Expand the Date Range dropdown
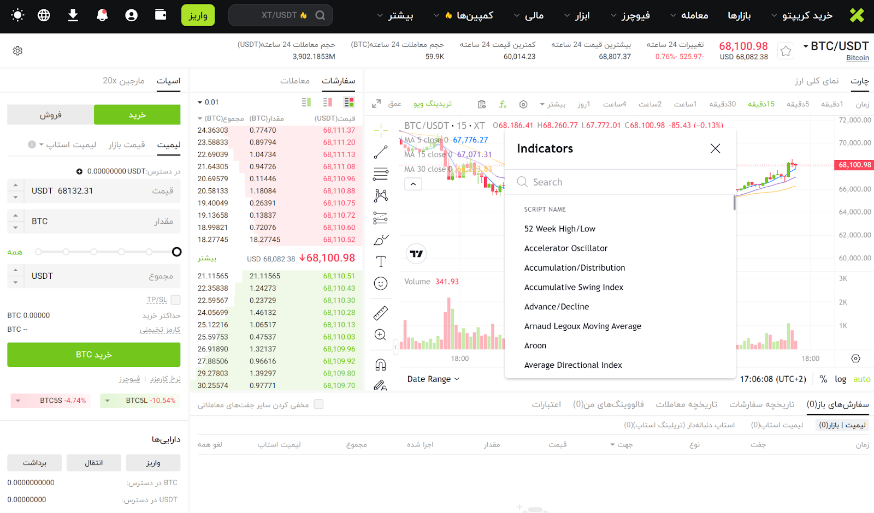 point(433,379)
